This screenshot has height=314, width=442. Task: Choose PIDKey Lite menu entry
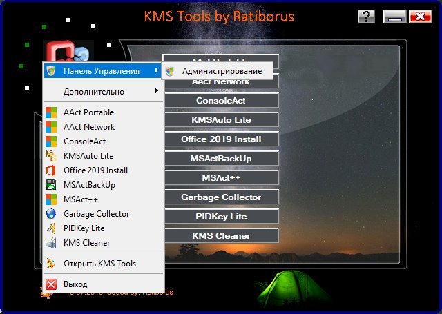tap(103, 228)
